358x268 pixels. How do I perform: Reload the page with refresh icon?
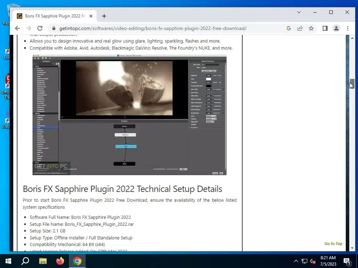pyautogui.click(x=40, y=28)
